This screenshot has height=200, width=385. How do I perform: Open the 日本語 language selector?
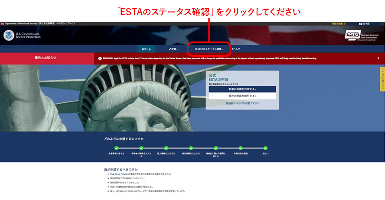click(x=364, y=24)
